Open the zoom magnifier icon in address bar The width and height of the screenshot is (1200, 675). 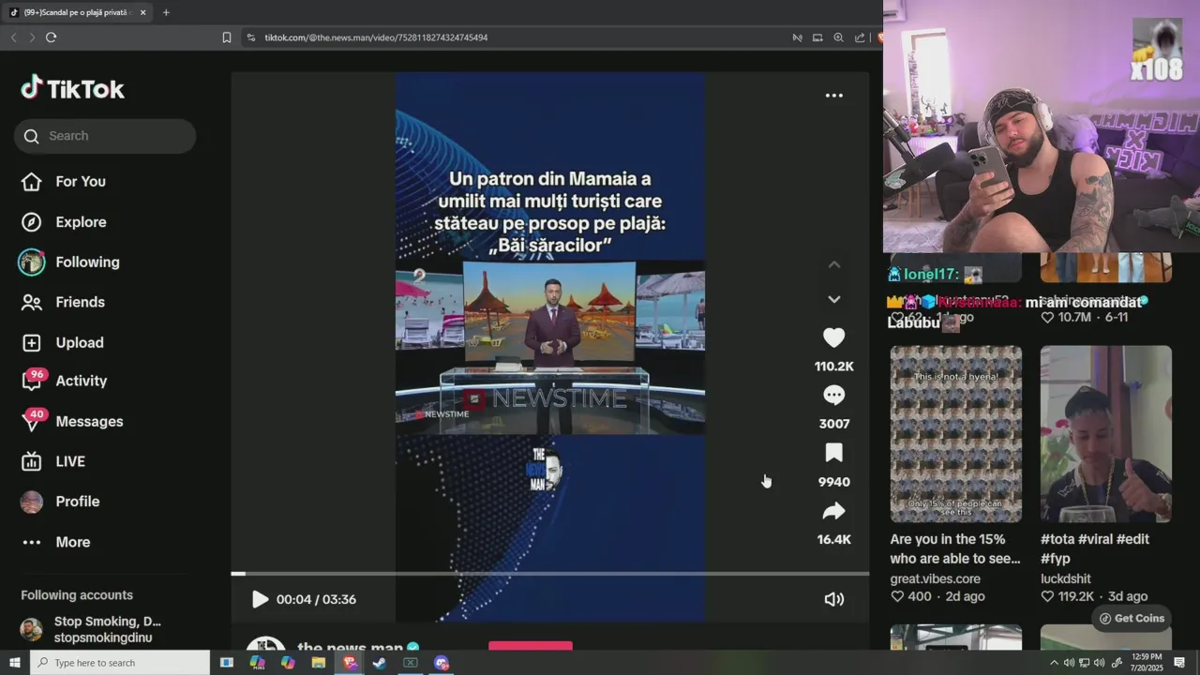pyautogui.click(x=838, y=37)
